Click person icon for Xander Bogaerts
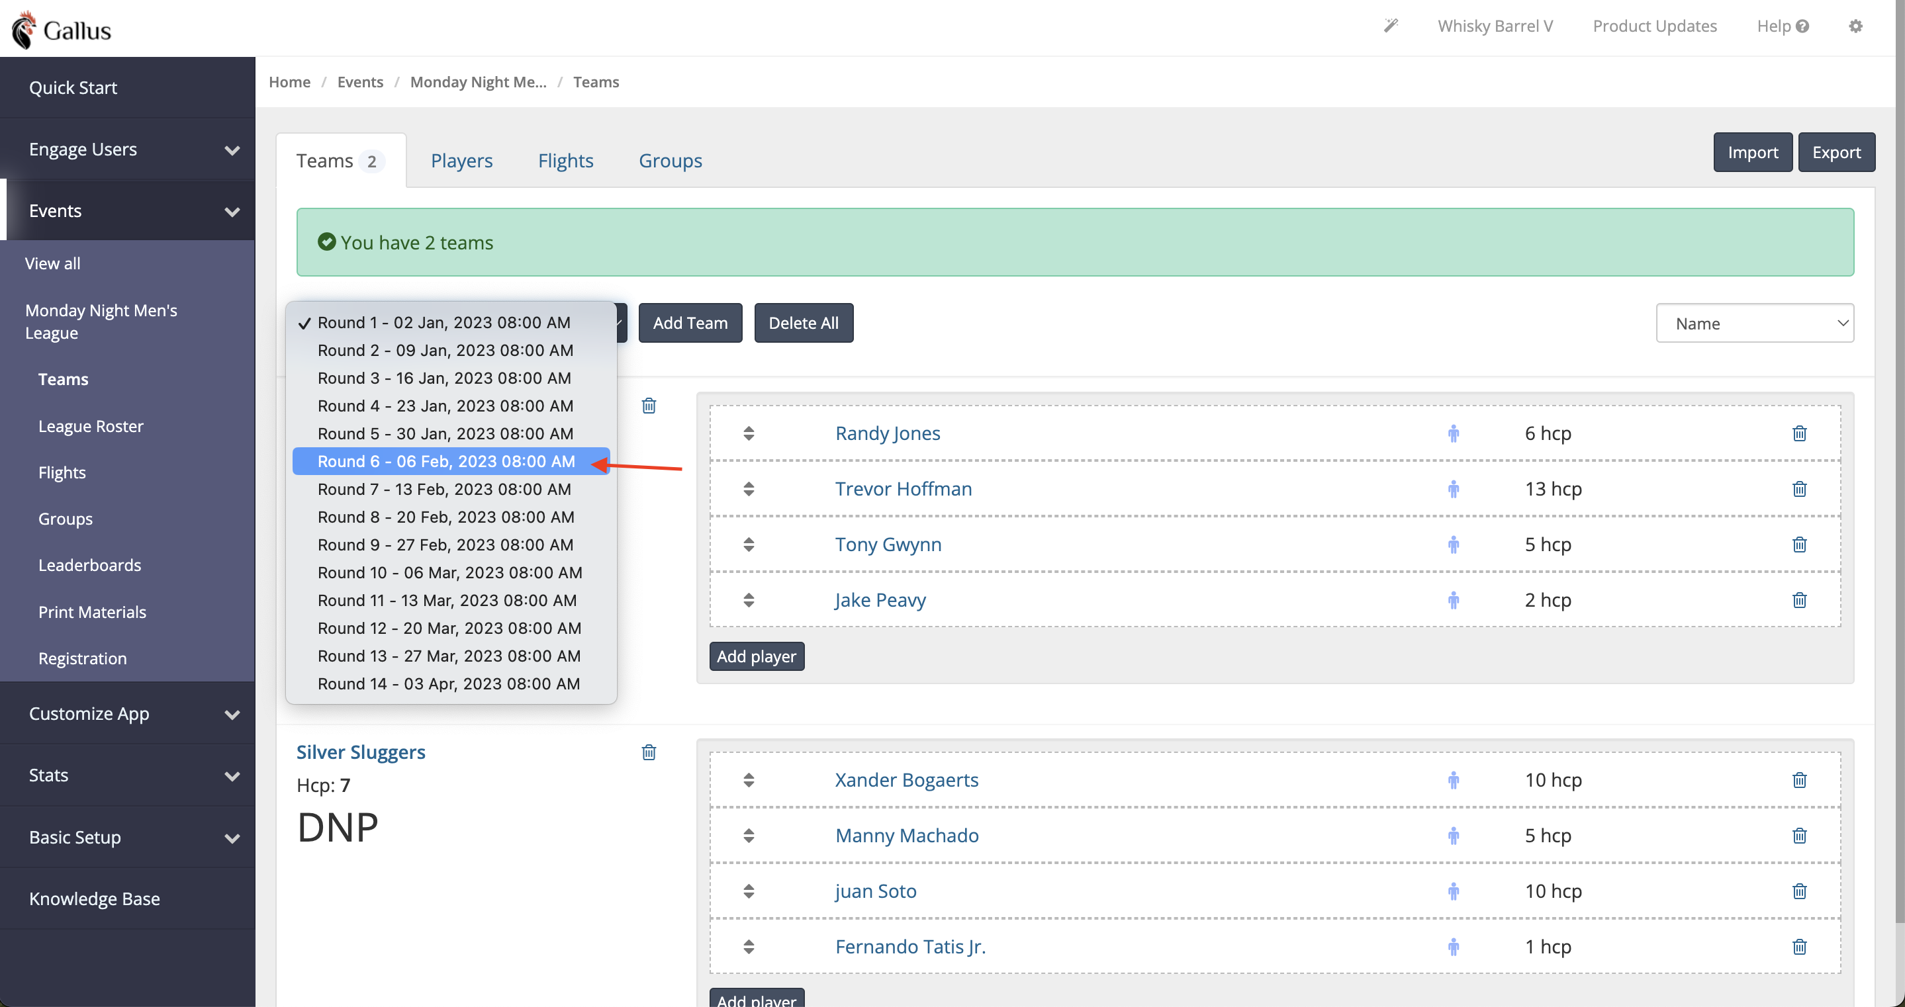 click(1453, 779)
